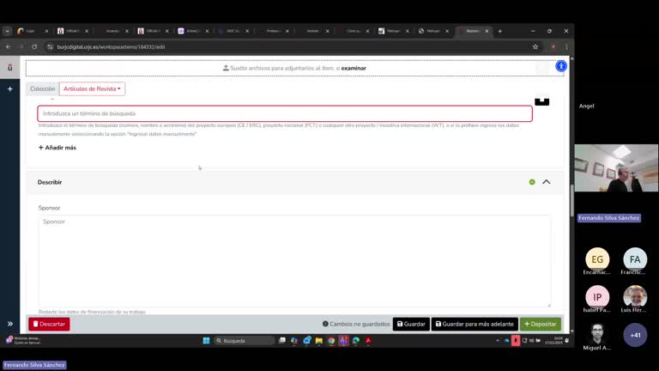Open the Artículos de Revista collection dropdown
The width and height of the screenshot is (659, 371).
point(92,88)
